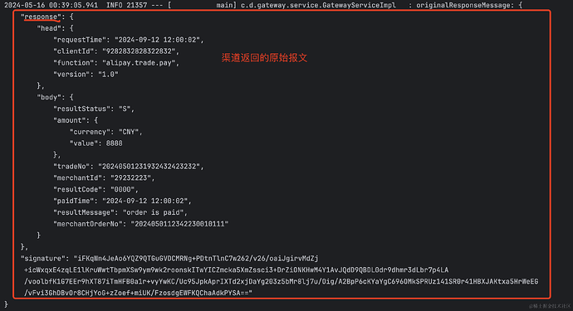Select the log timestamp 2024-05-16 00:39:05.941

(51, 5)
